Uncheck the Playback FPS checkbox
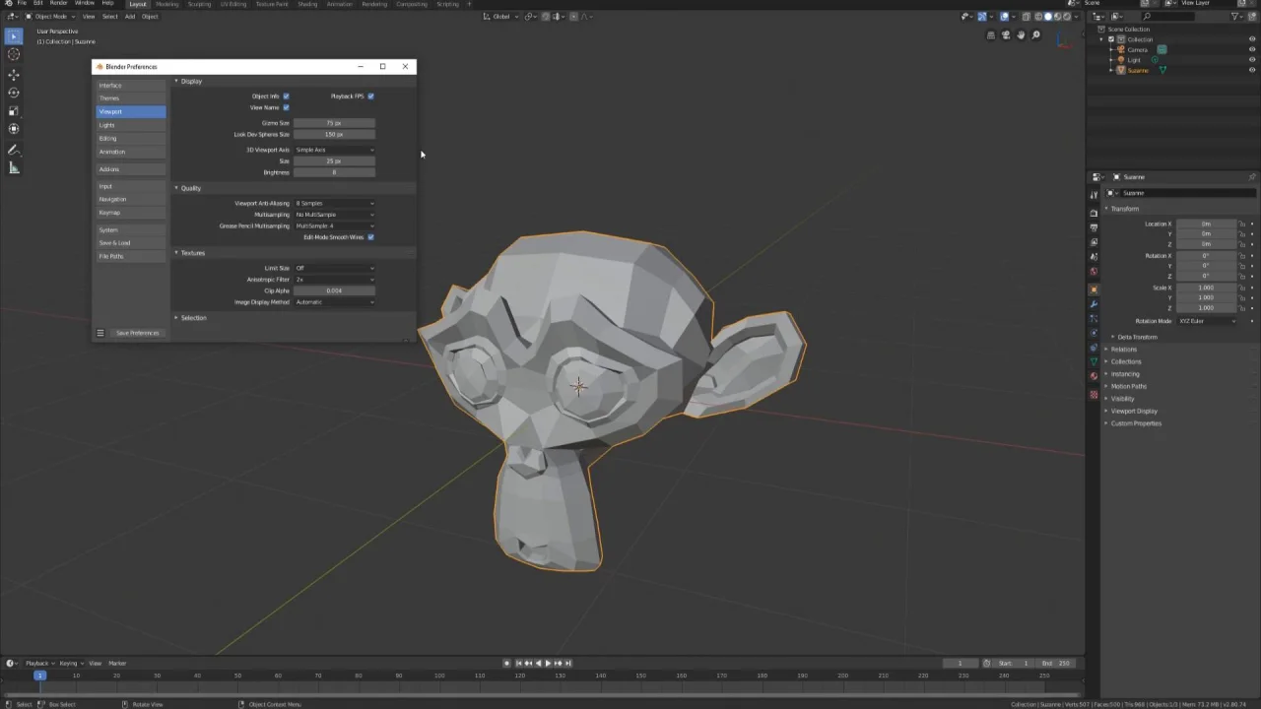 click(370, 97)
